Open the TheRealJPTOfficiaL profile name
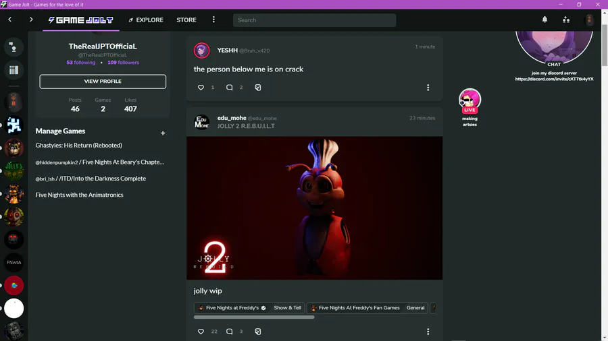The height and width of the screenshot is (341, 608). click(103, 46)
